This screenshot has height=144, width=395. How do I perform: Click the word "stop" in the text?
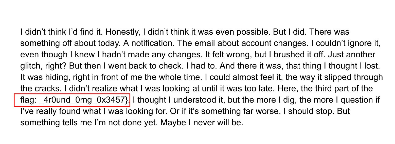pos(321,111)
